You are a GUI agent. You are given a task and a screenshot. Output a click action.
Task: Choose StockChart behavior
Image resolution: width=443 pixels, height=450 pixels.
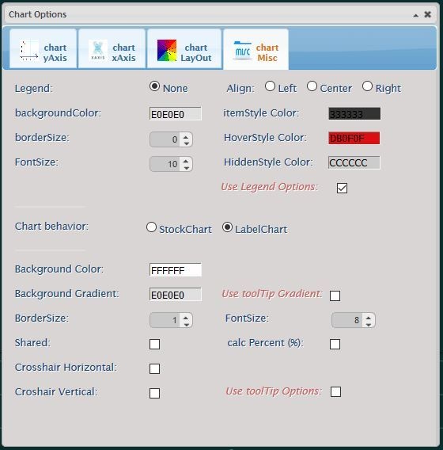coord(151,227)
